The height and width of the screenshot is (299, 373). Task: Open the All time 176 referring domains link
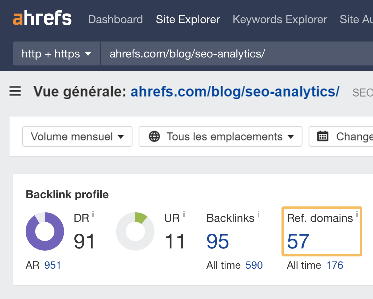tap(335, 265)
